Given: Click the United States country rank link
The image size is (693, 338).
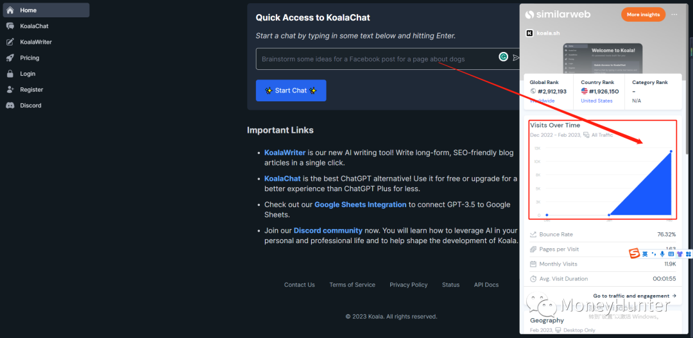Looking at the screenshot, I should (596, 101).
